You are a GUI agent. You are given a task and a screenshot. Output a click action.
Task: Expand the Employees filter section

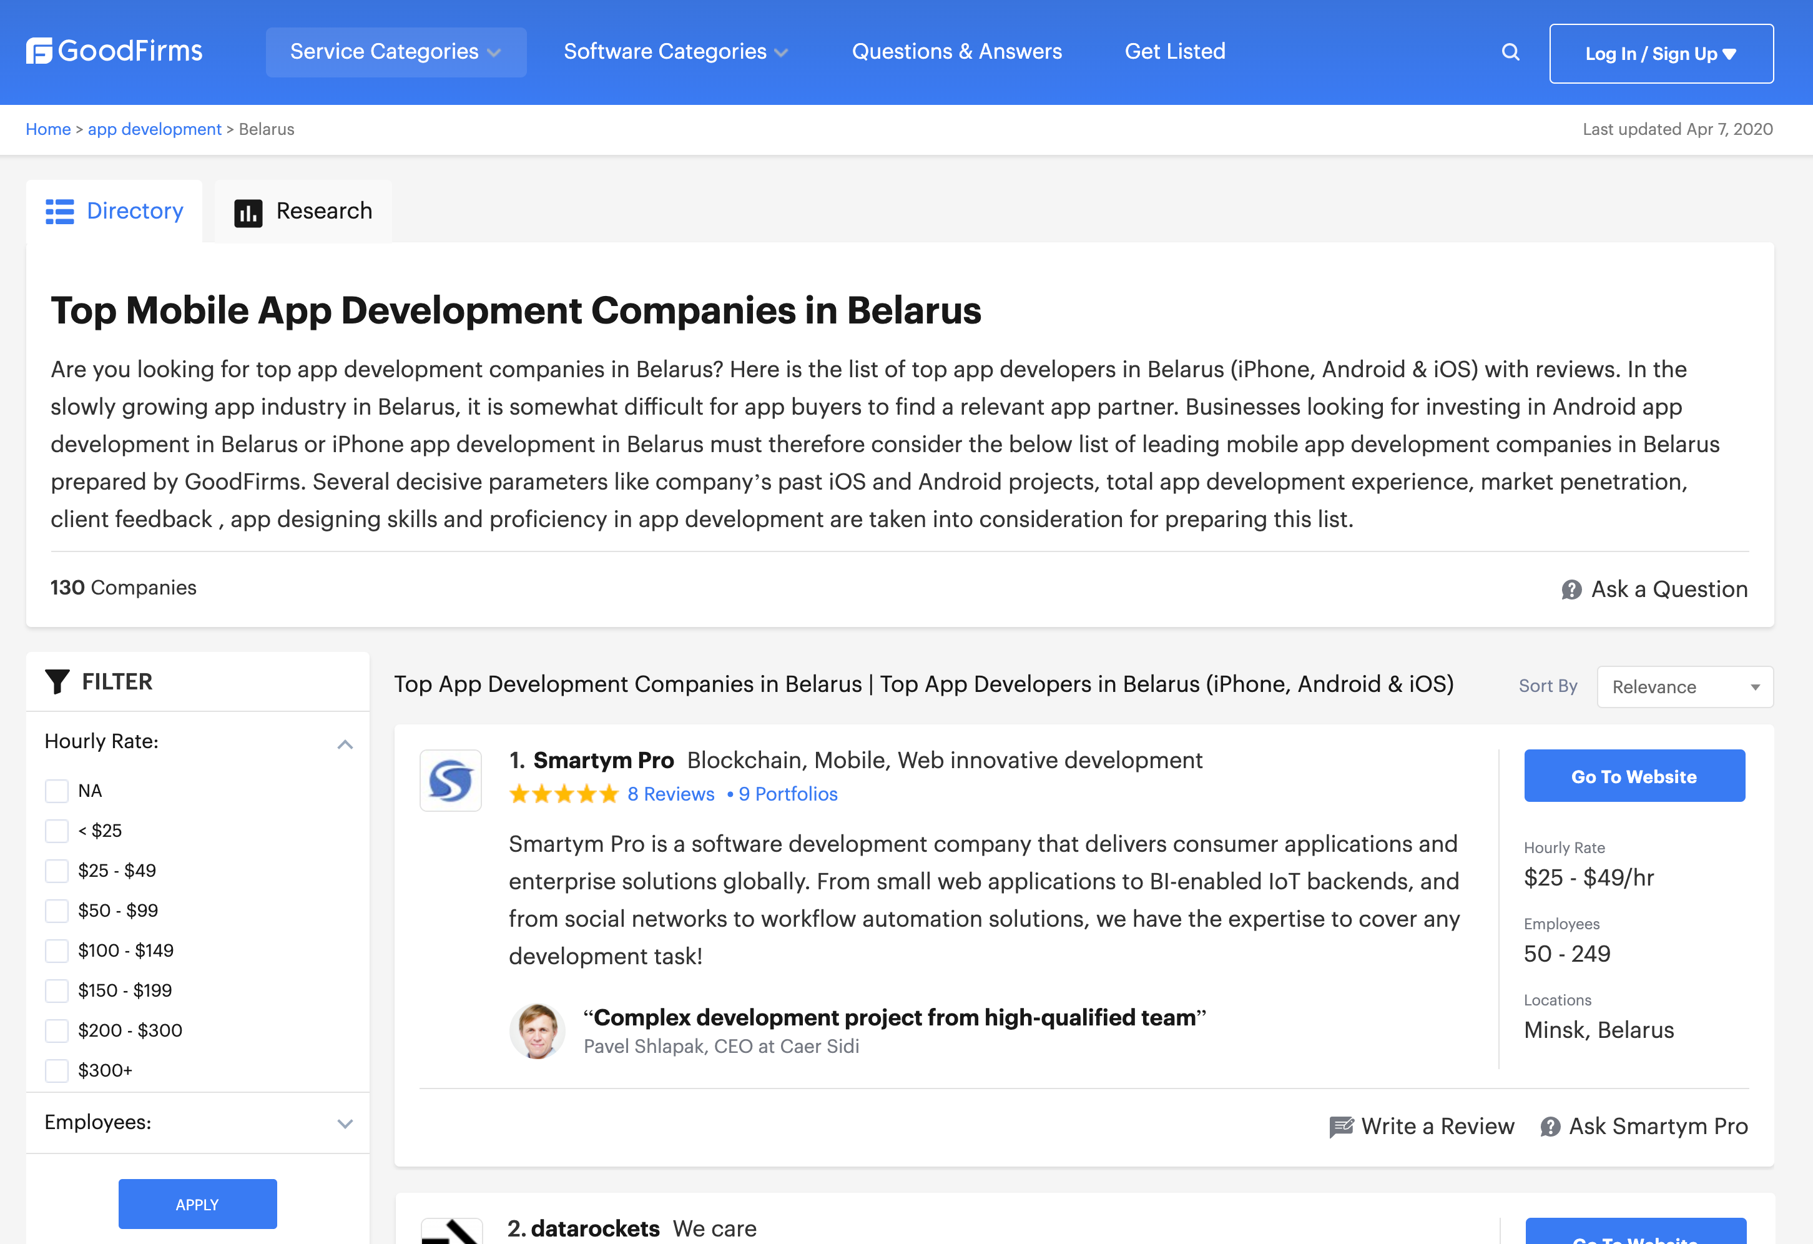pos(345,1124)
